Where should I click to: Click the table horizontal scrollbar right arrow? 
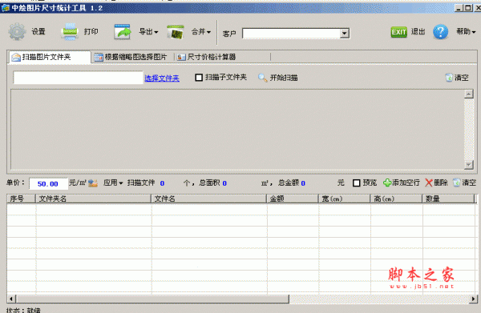pos(473,299)
